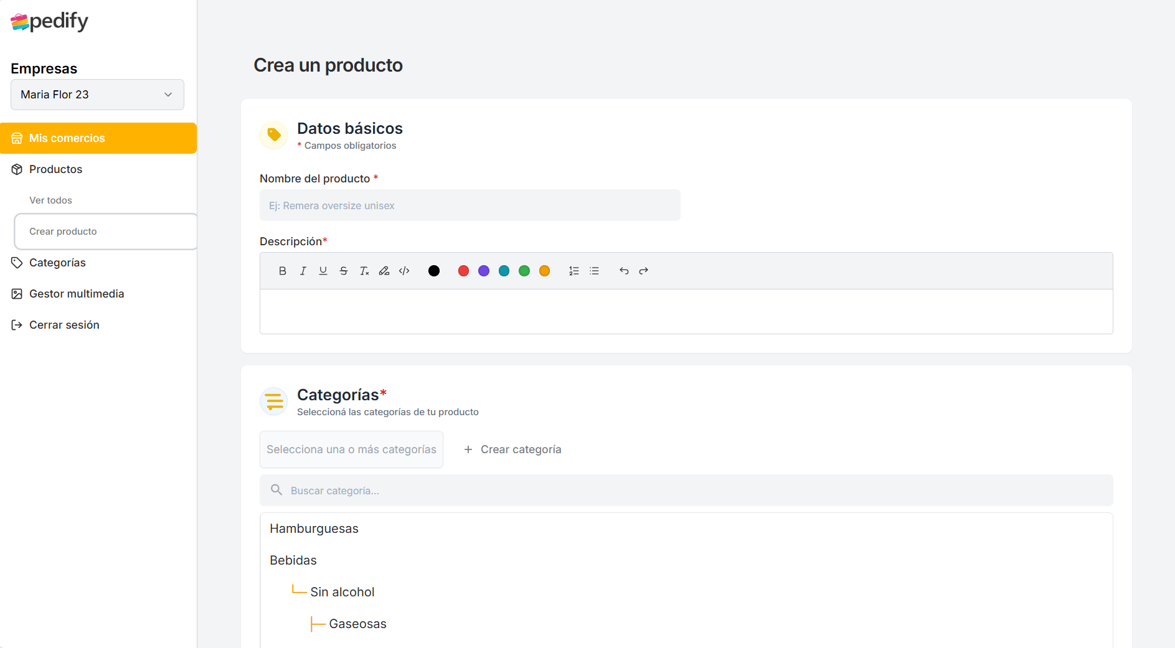Apply italic formatting in description toolbar
Image resolution: width=1175 pixels, height=648 pixels.
click(303, 271)
